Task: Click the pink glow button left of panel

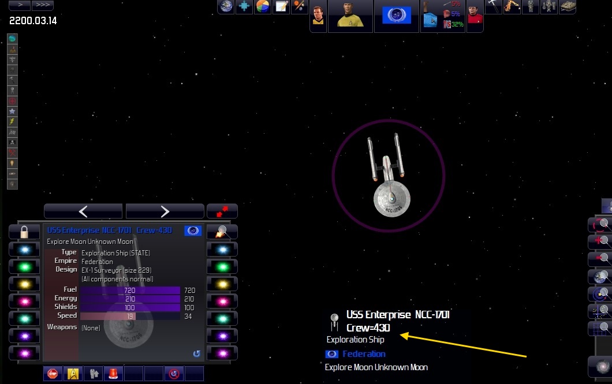Action: tap(24, 302)
